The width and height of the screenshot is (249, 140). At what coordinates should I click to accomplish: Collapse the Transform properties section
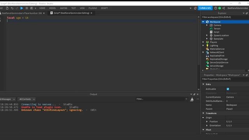(x=203, y=113)
